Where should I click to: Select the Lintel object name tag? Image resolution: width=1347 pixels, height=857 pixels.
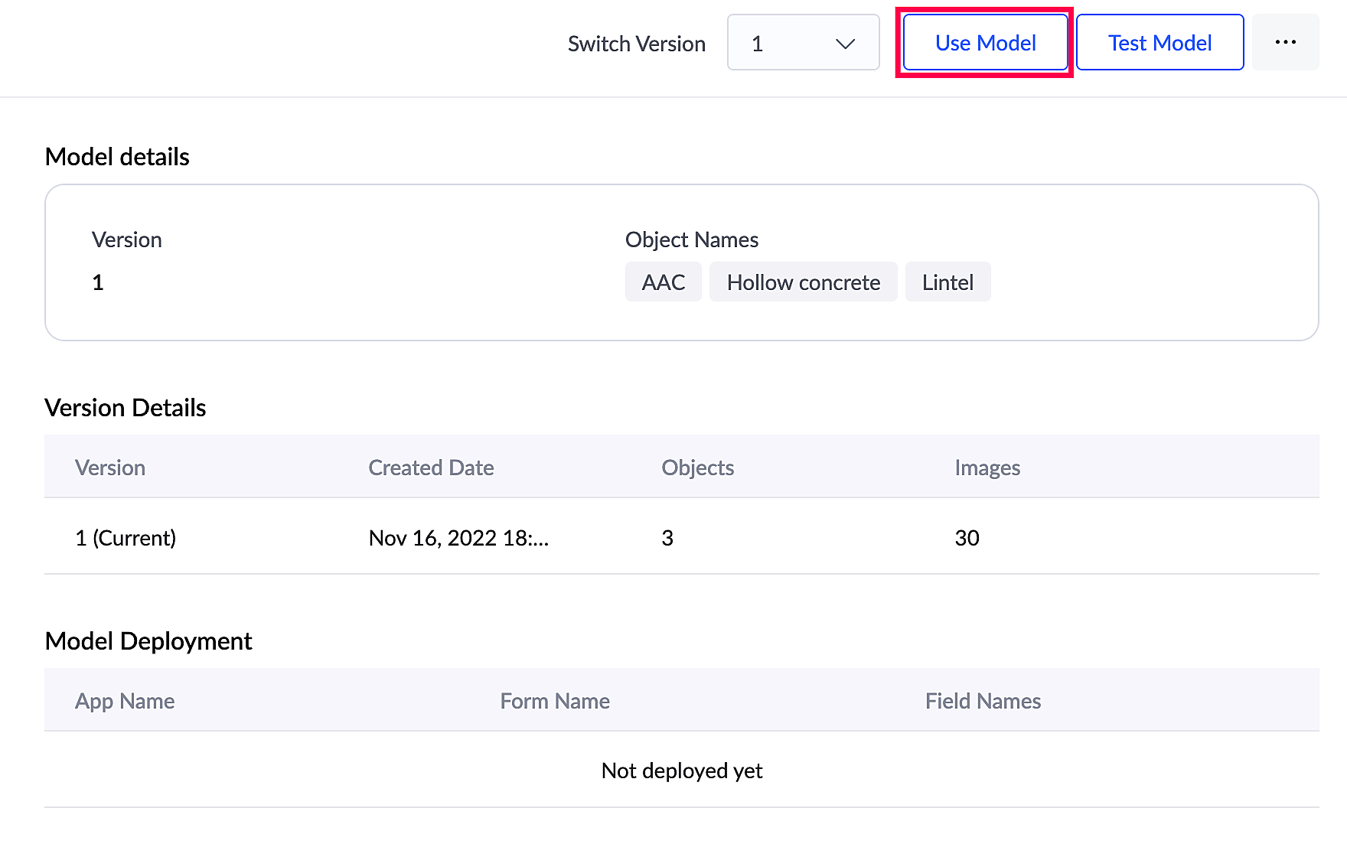click(x=947, y=282)
